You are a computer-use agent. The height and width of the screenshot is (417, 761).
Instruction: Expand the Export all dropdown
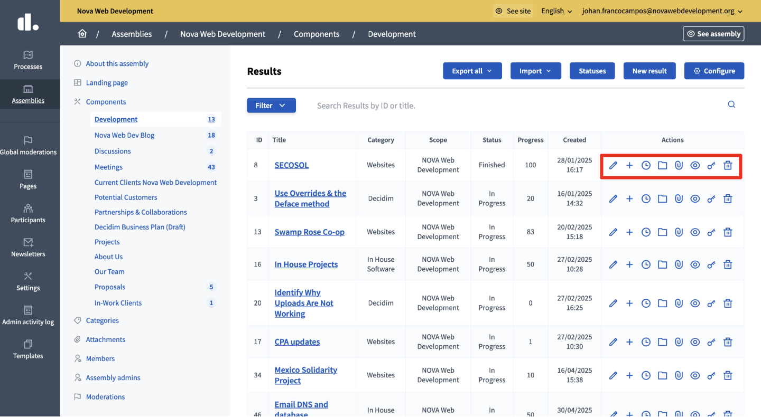tap(472, 71)
